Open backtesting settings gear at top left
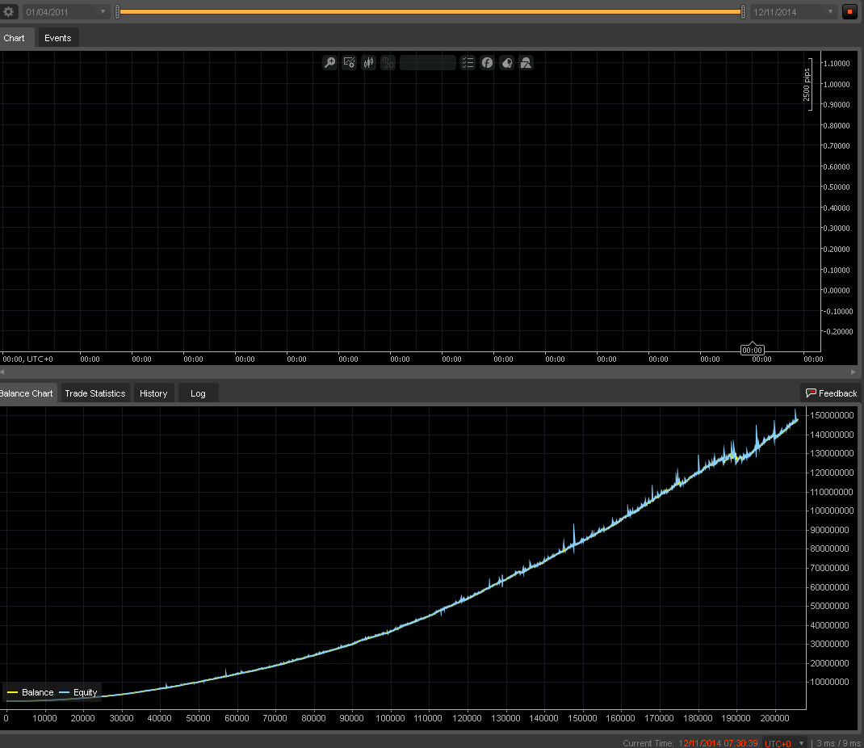 [x=9, y=12]
